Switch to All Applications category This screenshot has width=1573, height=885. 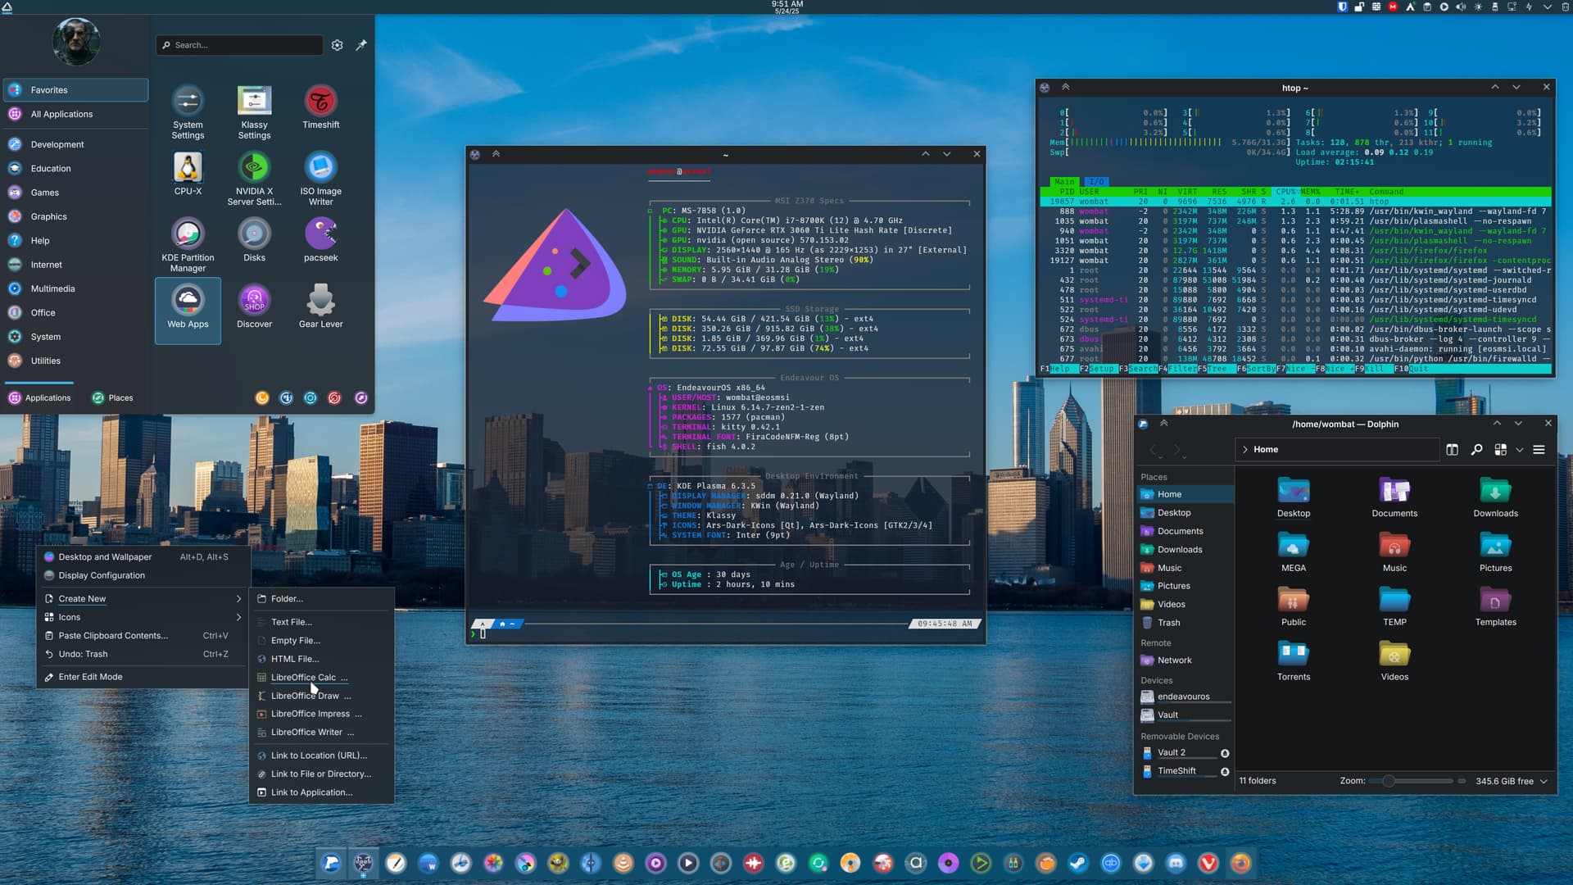[61, 114]
